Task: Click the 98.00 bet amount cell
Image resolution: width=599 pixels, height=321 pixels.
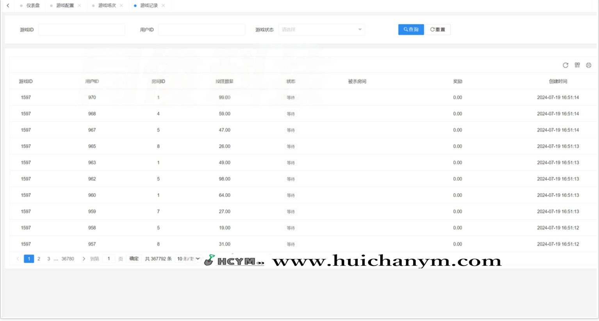Action: pos(225,179)
